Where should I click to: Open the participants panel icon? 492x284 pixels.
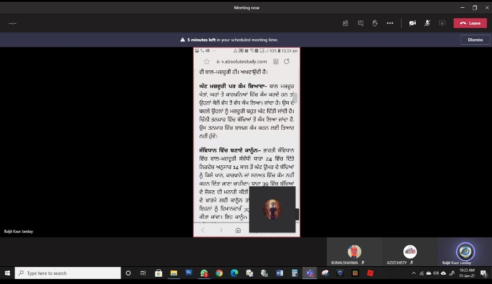pos(345,23)
